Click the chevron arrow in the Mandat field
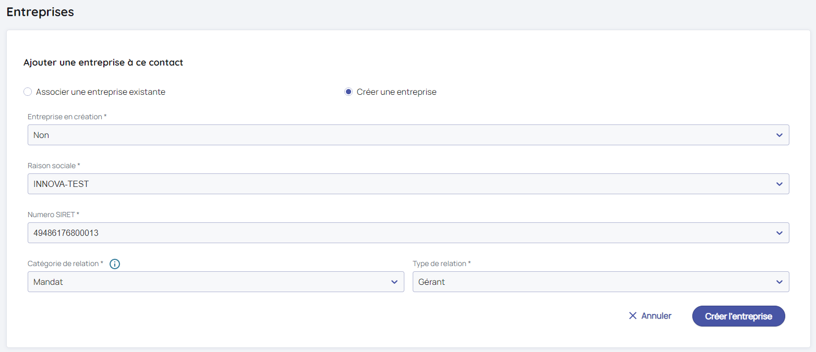This screenshot has height=352, width=816. pyautogui.click(x=394, y=282)
